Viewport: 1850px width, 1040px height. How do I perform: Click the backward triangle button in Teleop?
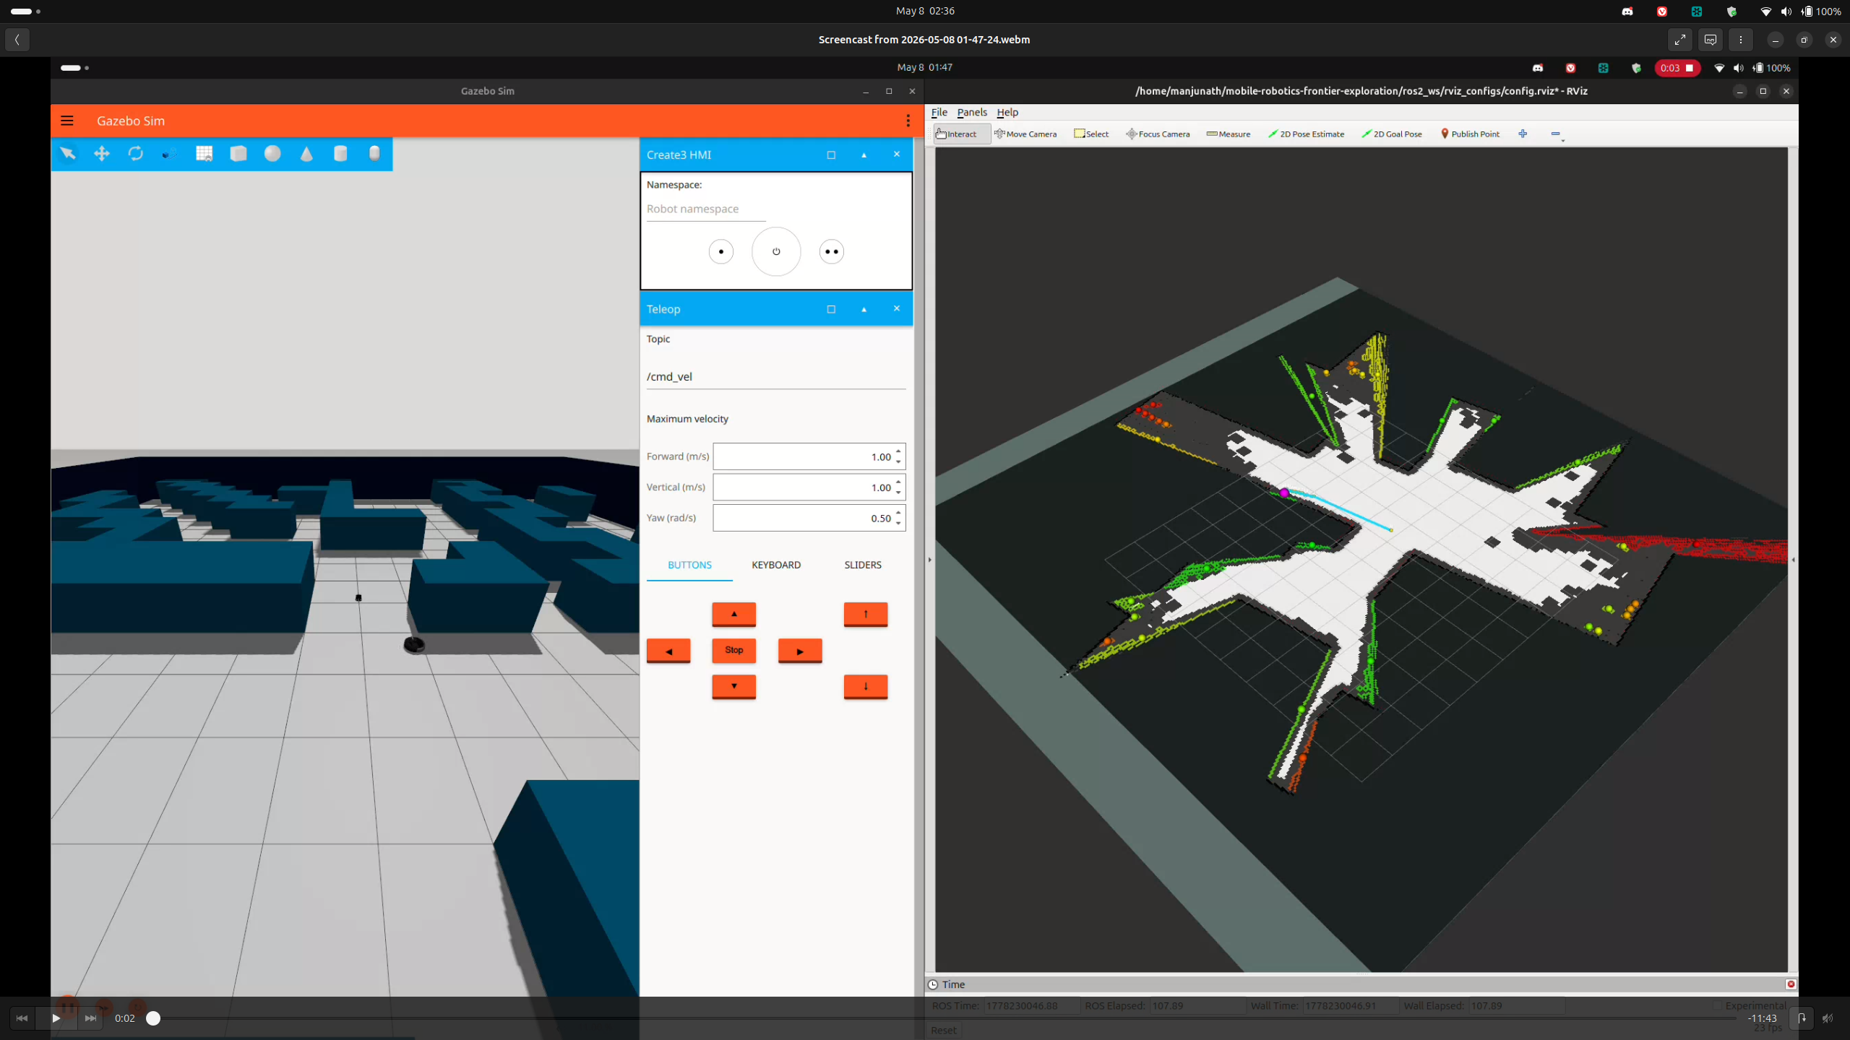point(734,686)
